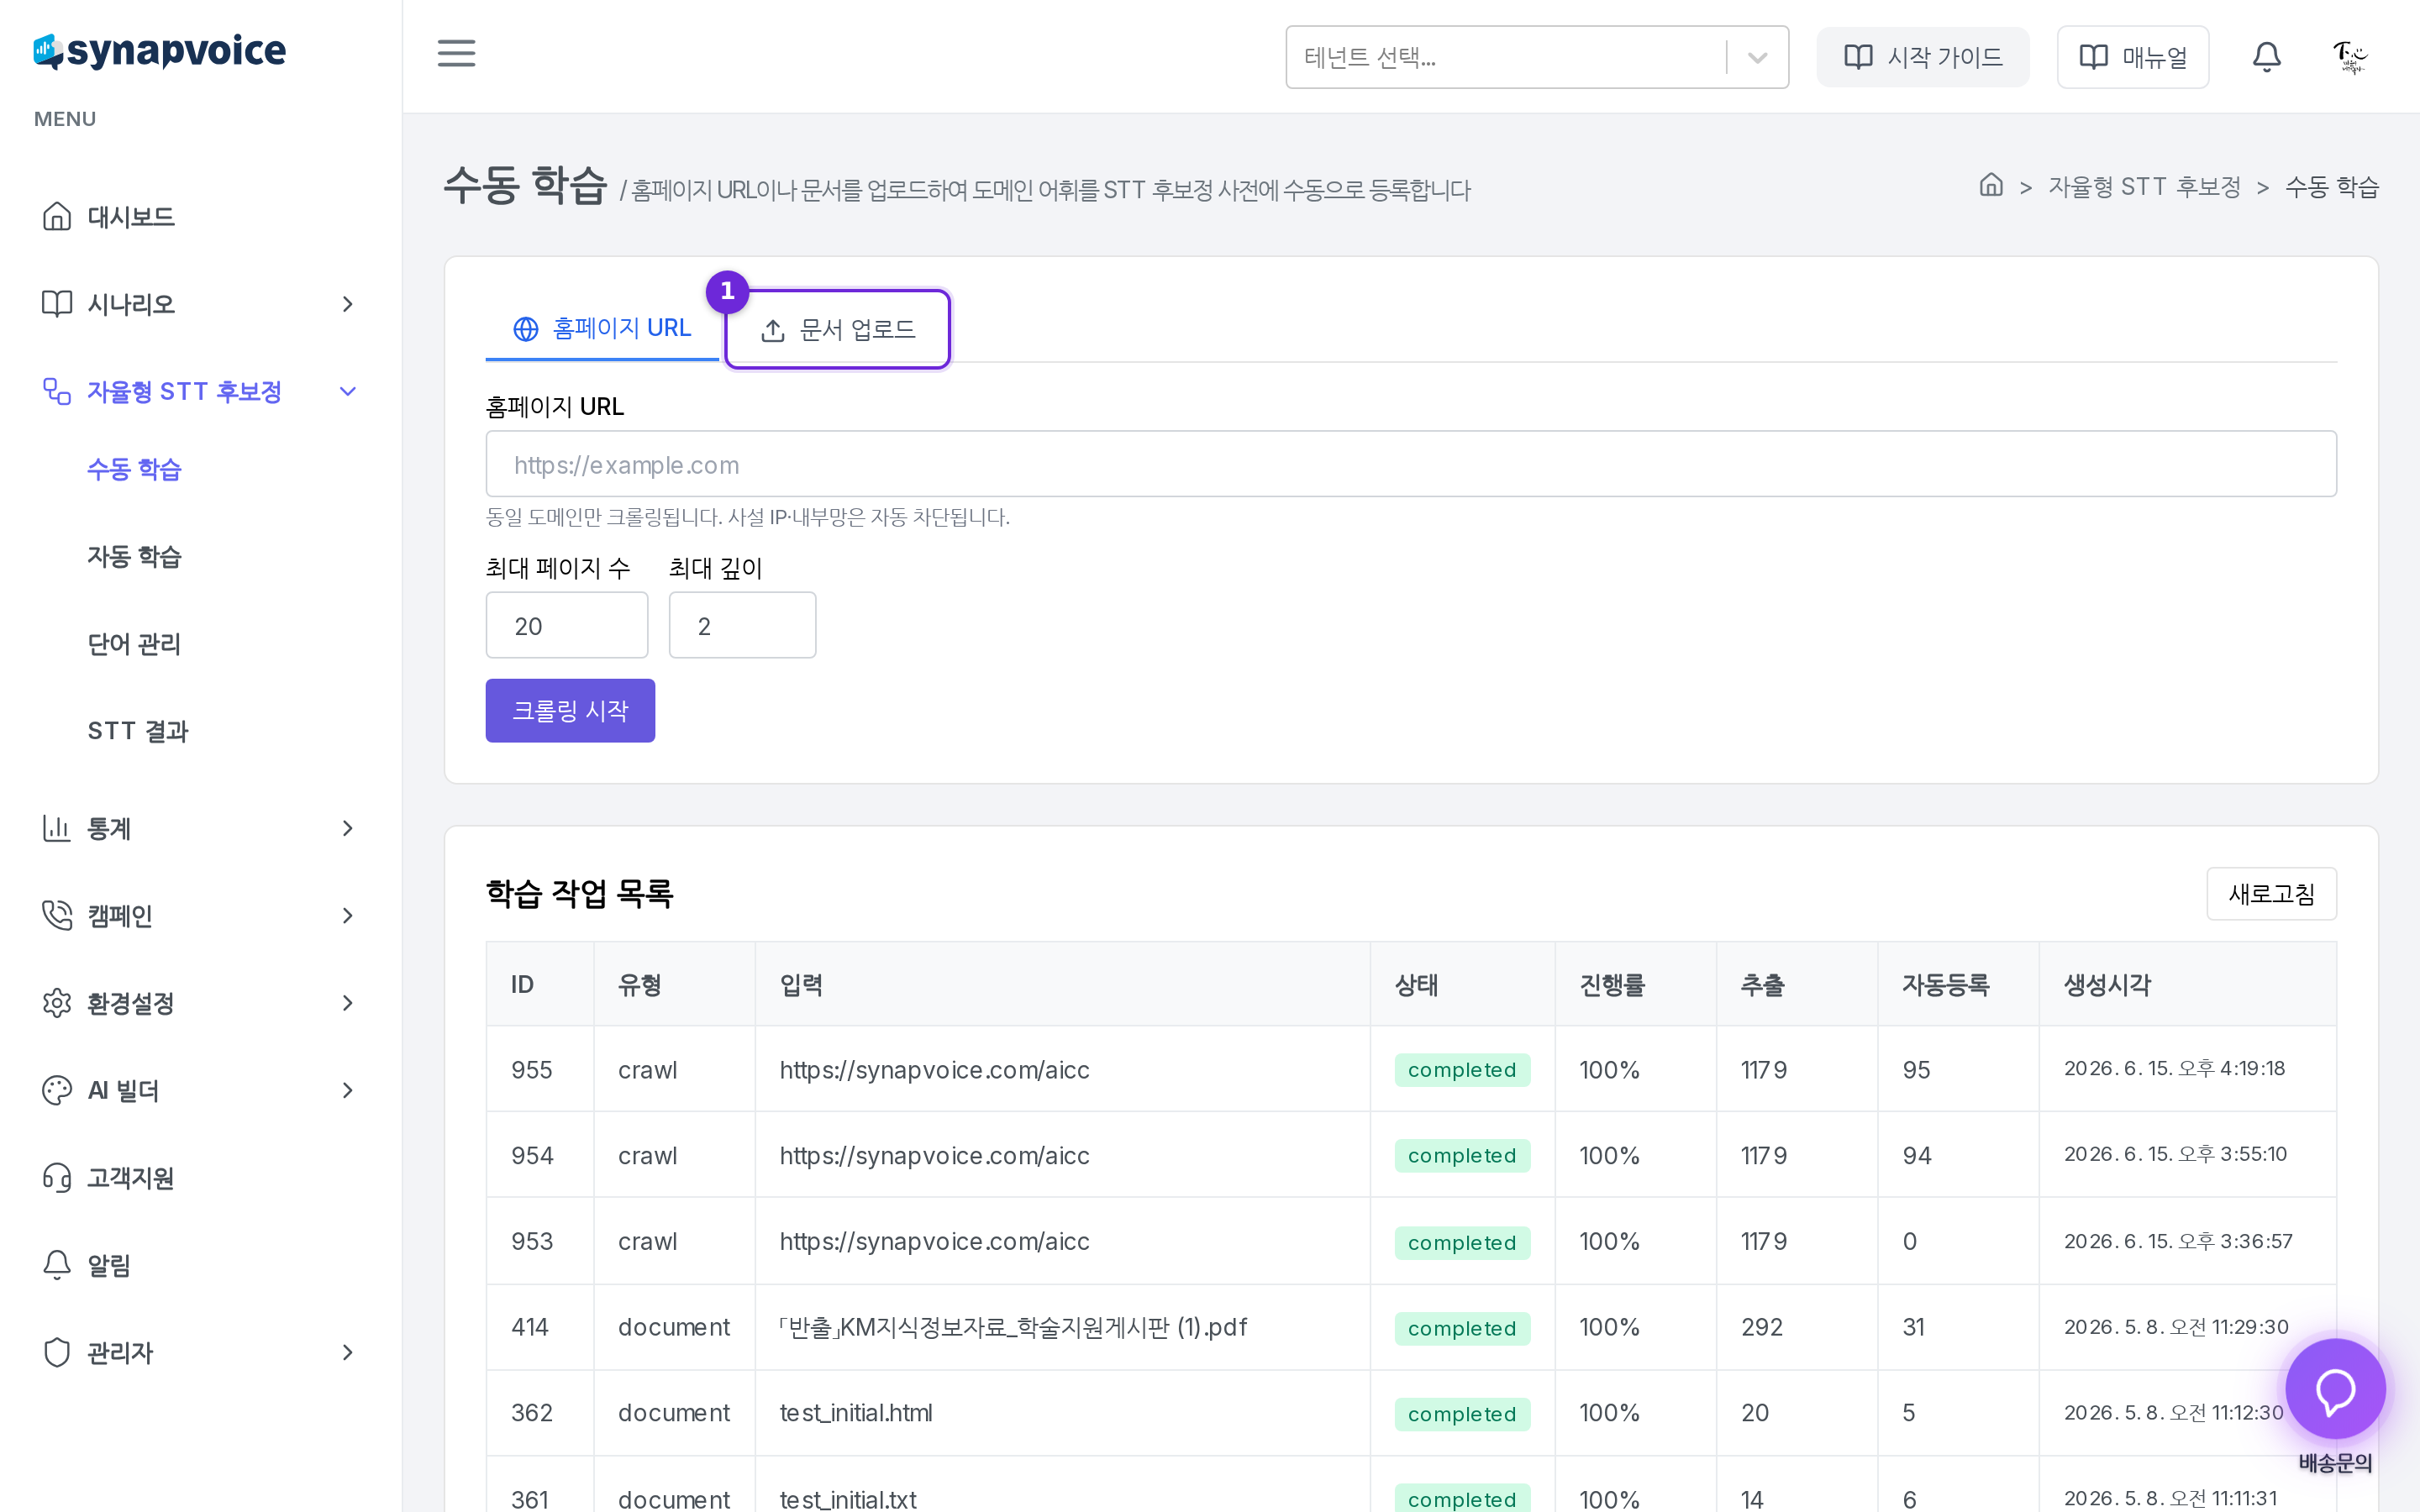Click the 시나리오 book icon
Viewport: 2420px width, 1512px height.
(57, 304)
